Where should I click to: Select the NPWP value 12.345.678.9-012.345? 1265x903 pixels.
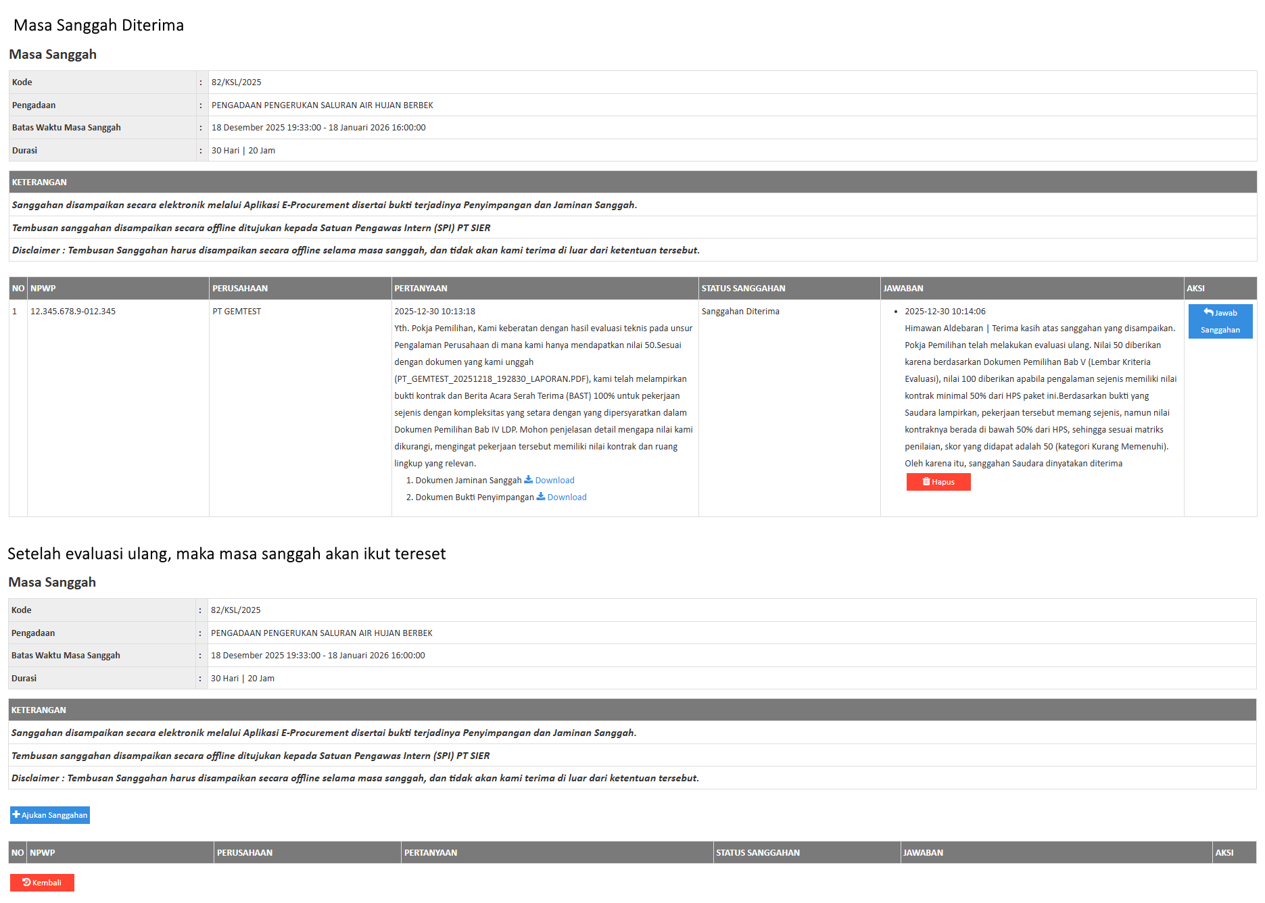(x=73, y=312)
